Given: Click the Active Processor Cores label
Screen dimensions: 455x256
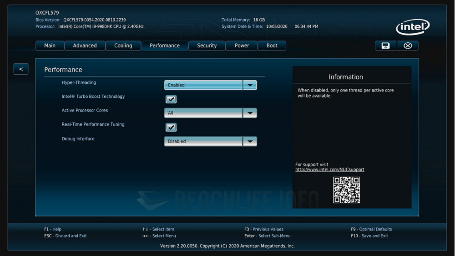Looking at the screenshot, I should [x=85, y=110].
